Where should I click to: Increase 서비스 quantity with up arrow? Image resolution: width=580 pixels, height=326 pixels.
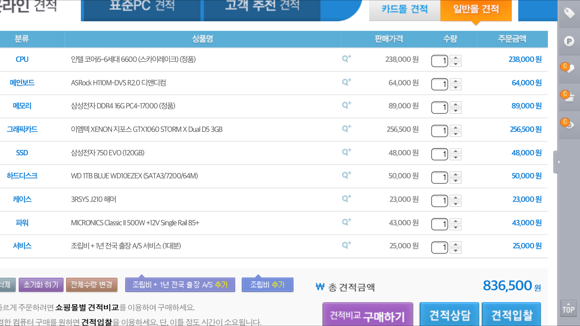tap(456, 244)
